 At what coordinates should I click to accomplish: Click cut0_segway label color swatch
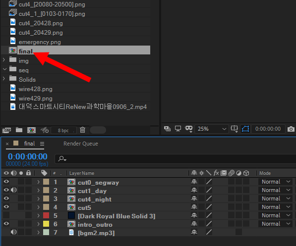(46, 182)
